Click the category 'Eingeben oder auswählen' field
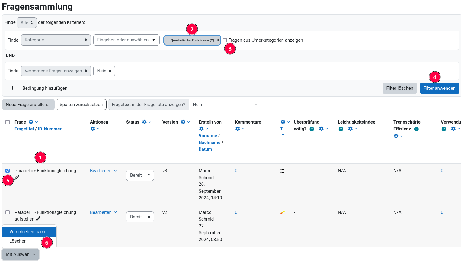The image size is (461, 261). 126,40
